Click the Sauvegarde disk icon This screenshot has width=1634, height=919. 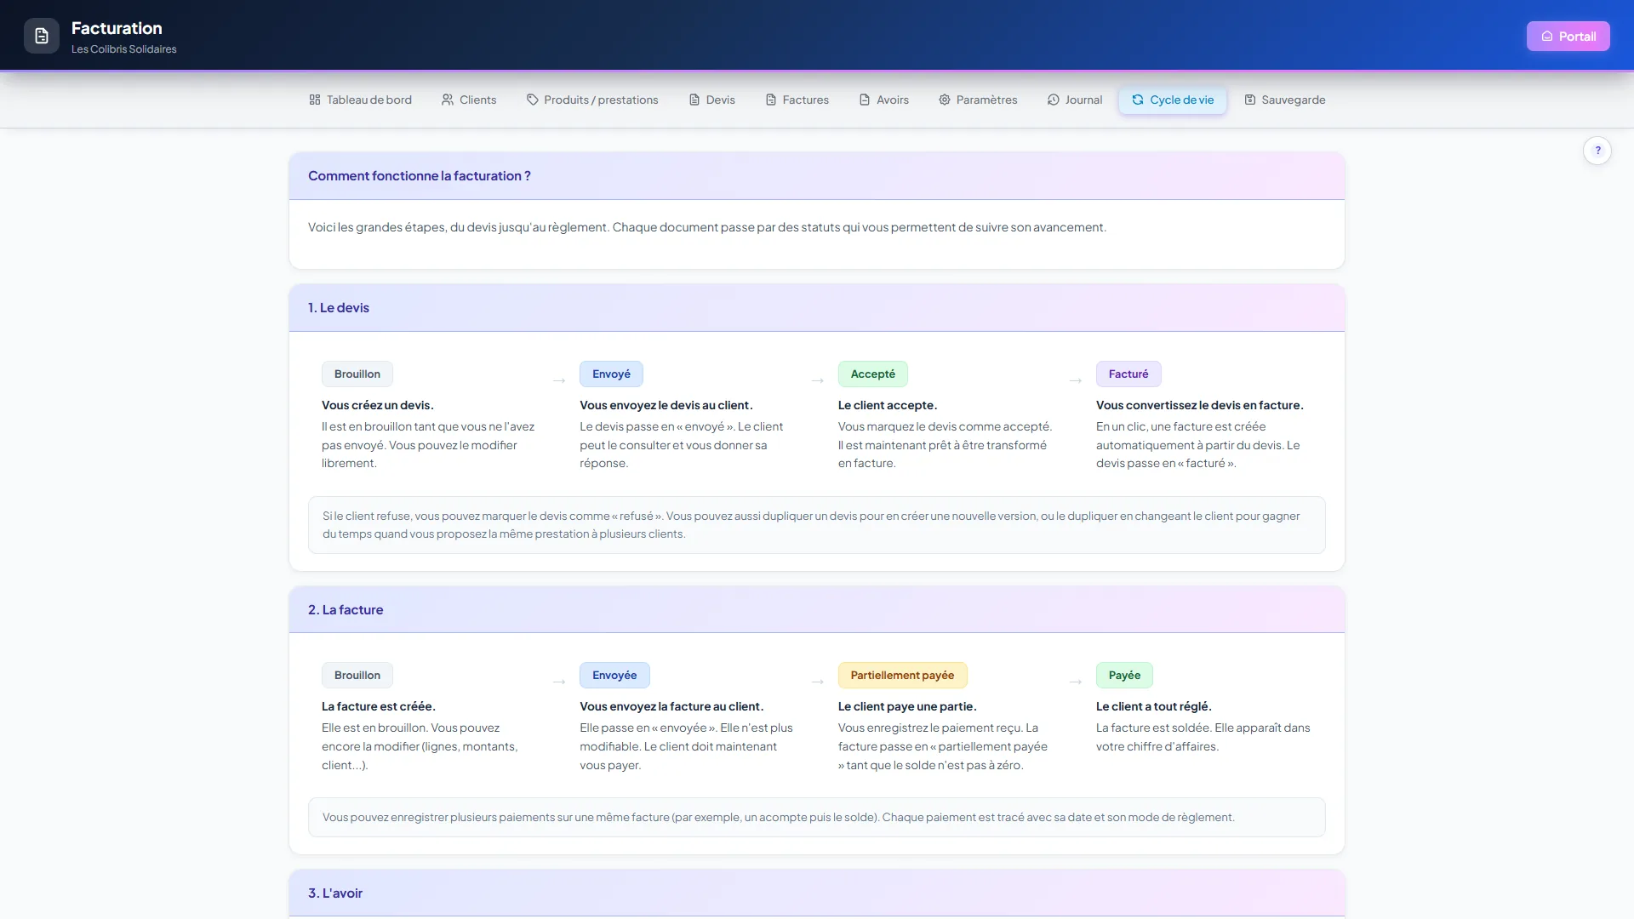pyautogui.click(x=1250, y=100)
